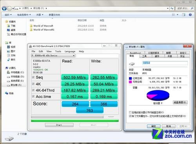Click the 收藏夹 star icon in sidebar
Screen dimensions: 196x144
coord(7,22)
